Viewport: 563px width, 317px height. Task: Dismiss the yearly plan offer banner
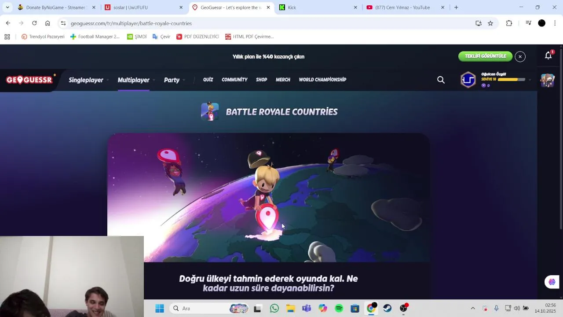coord(520,56)
